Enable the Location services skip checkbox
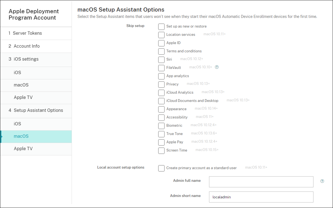 161,35
